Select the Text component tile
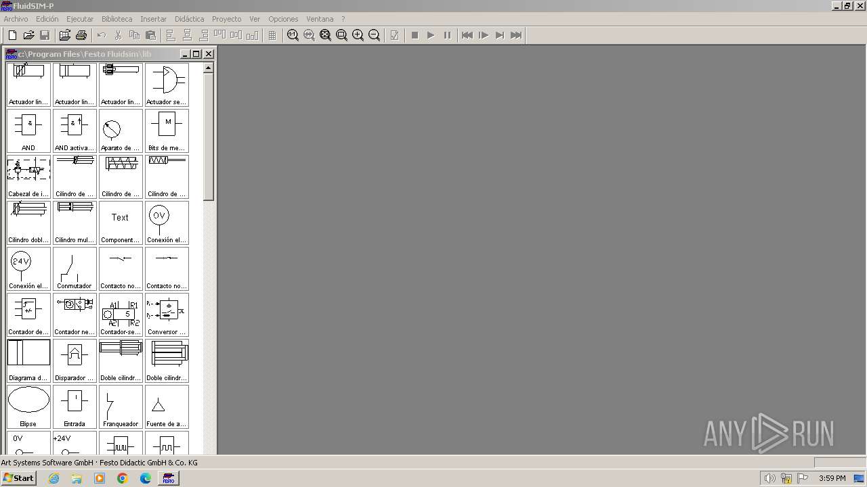Viewport: 867px width, 487px height. [x=121, y=223]
